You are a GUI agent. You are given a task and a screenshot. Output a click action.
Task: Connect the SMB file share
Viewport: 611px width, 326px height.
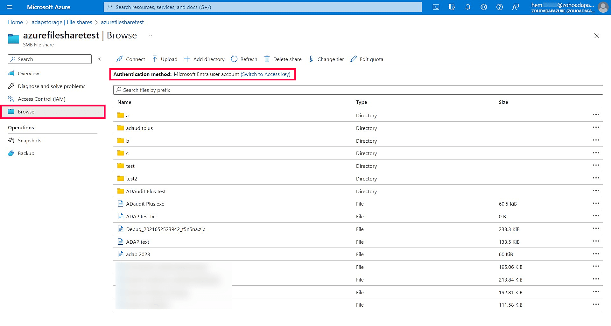pos(130,59)
